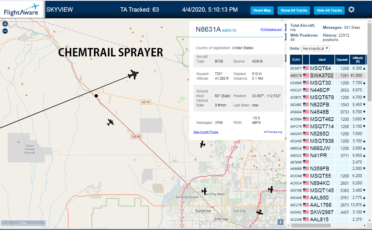Screen dimensions: 372x230
Task: Click US flag in AAL650 row
Action: [306, 197]
